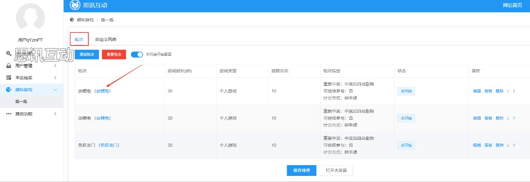Click the breadcrumb icon before 趣味游戏
The image size is (530, 182).
tap(72, 20)
